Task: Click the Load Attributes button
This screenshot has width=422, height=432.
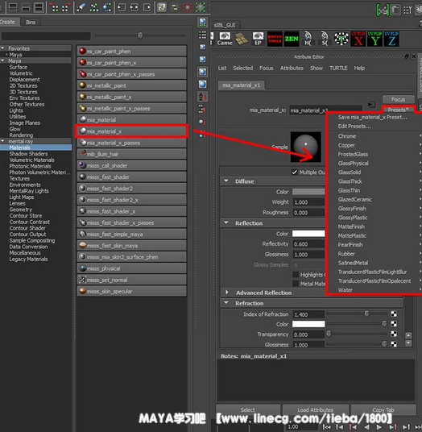Action: point(315,410)
